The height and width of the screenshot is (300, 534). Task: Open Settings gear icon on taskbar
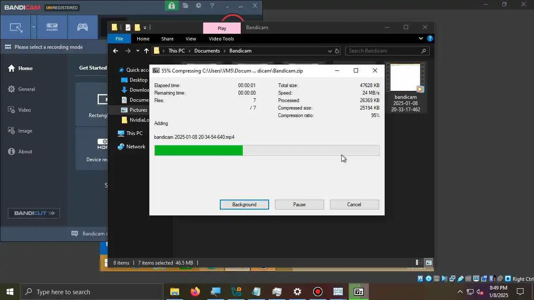point(297,292)
